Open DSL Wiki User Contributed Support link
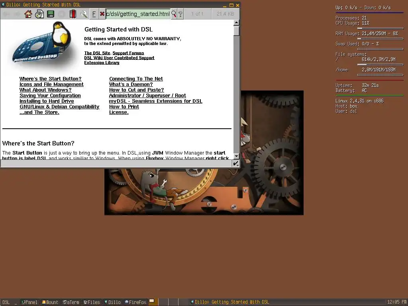The image size is (408, 306). tap(119, 58)
